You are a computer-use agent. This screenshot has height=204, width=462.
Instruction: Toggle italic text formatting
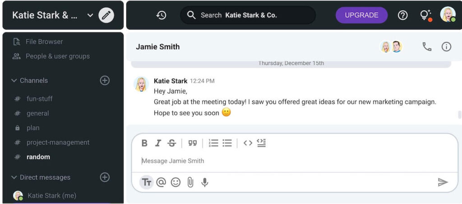[x=158, y=143]
